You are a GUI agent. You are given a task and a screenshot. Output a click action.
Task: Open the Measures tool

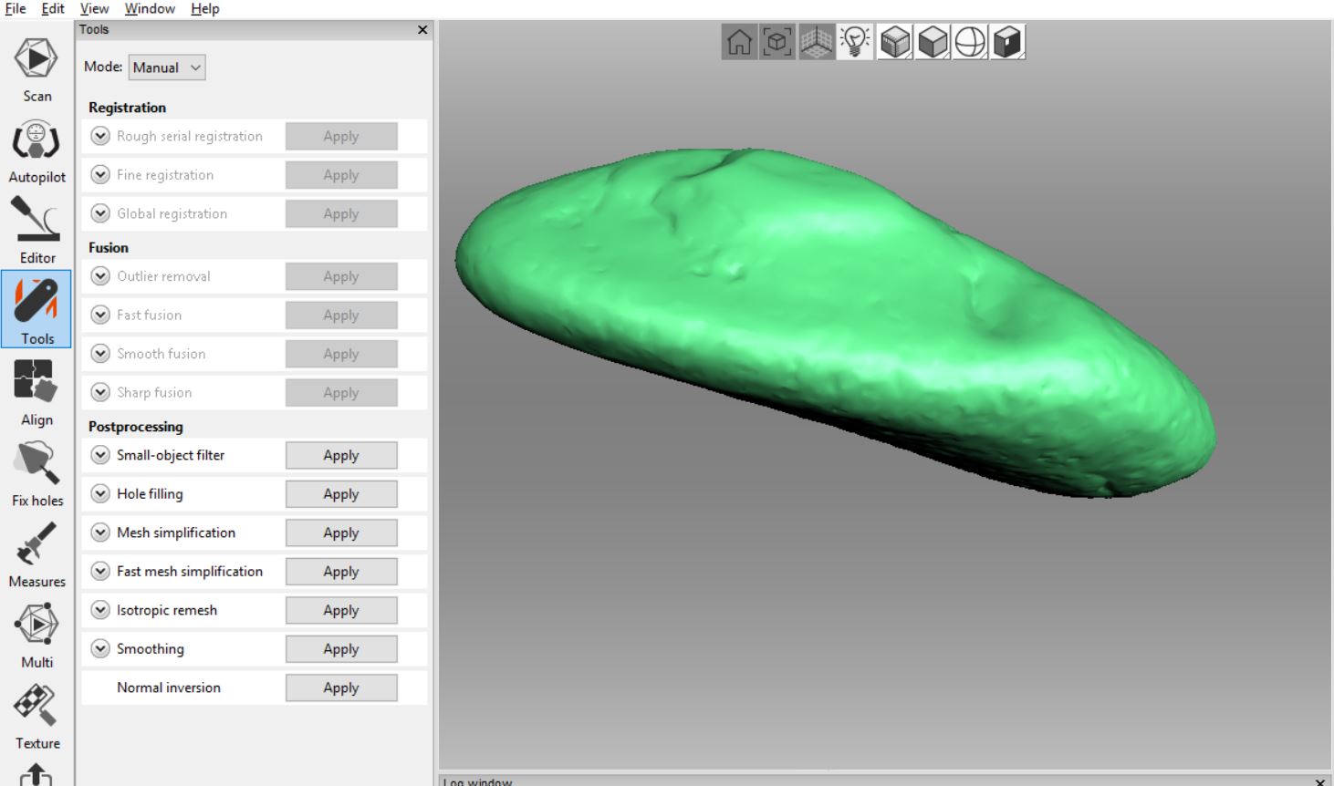[36, 555]
